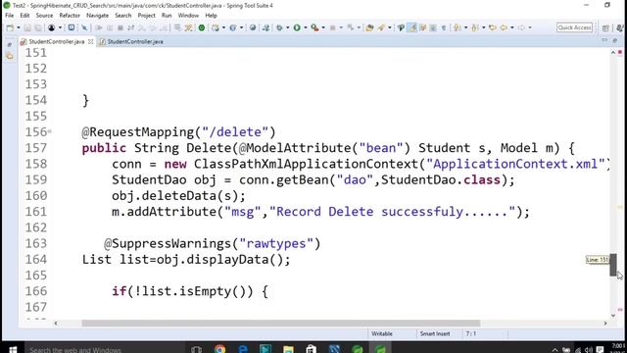This screenshot has height=353, width=627.
Task: Click the horizontal scrollbar right arrow
Action: pos(605,323)
